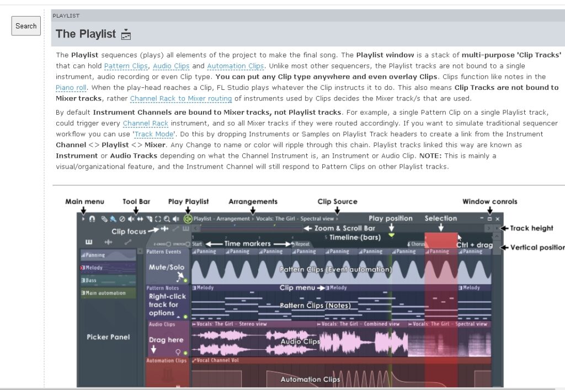Open the Channel Rack to Mixer routing link

click(x=181, y=98)
